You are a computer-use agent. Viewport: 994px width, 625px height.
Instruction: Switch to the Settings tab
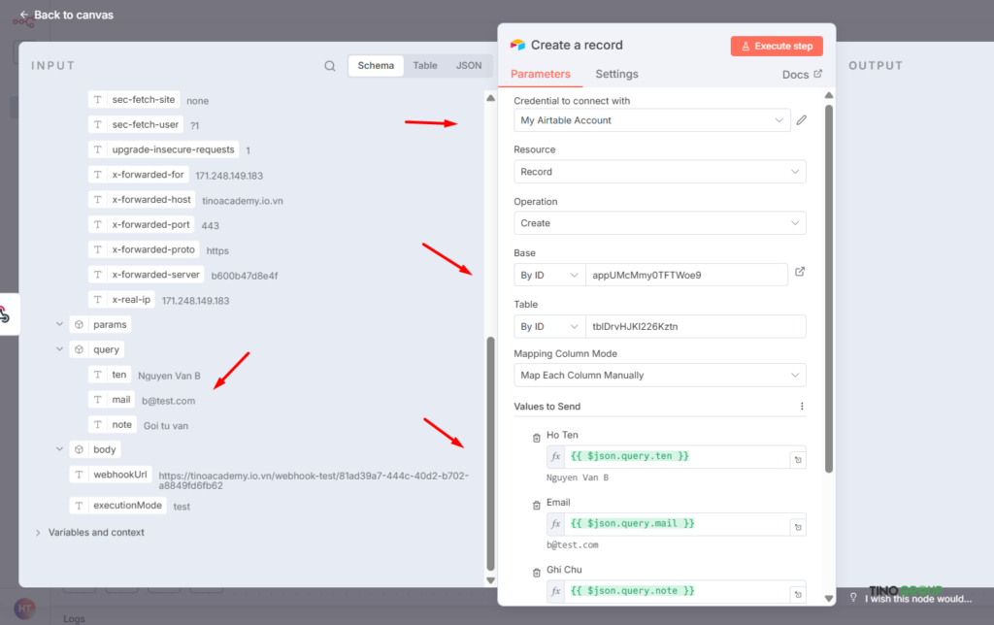[x=616, y=74]
